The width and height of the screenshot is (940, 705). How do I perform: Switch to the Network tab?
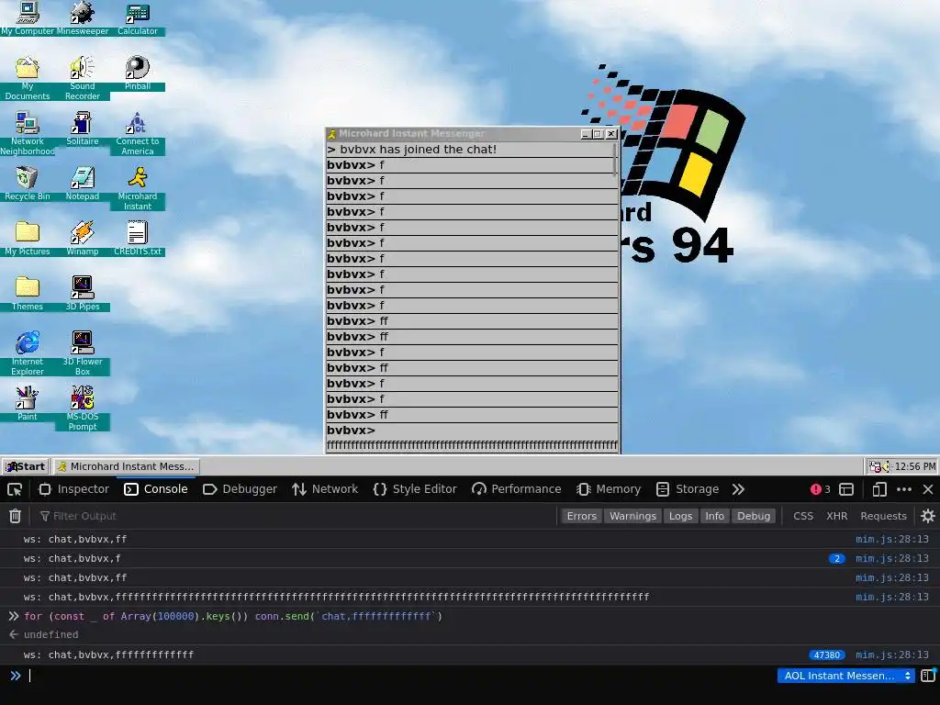tap(325, 489)
